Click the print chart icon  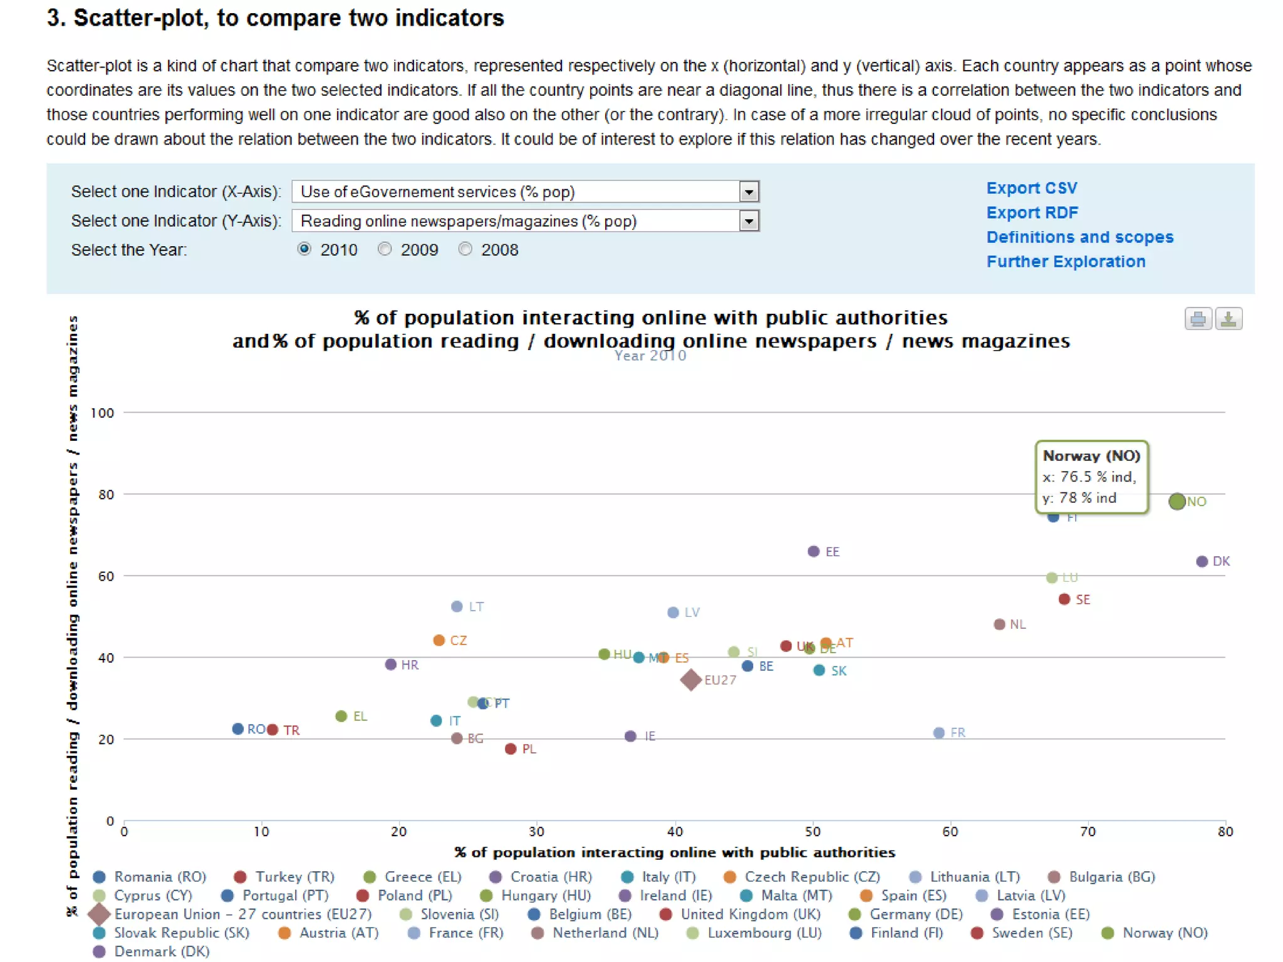[x=1197, y=319]
